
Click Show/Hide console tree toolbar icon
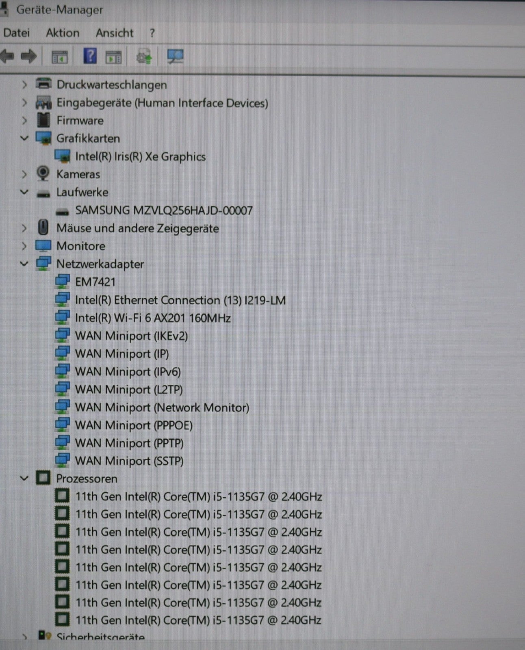60,57
